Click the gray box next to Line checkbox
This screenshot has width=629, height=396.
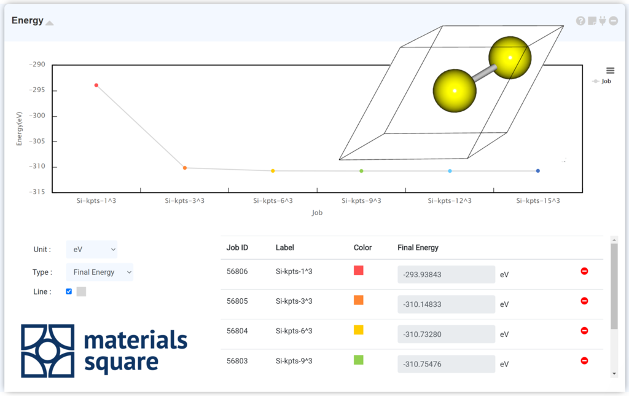80,291
